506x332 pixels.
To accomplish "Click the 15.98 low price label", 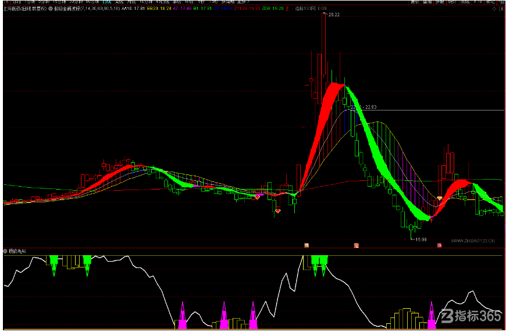I will [x=421, y=240].
